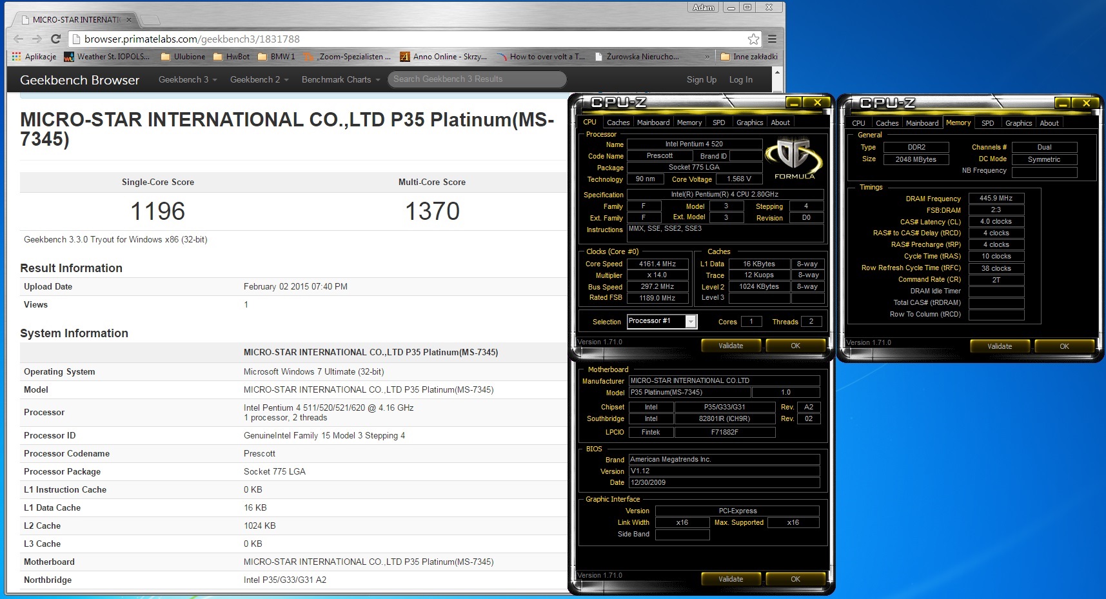Viewport: 1106px width, 599px height.
Task: Open a new browser tab
Action: [x=150, y=20]
